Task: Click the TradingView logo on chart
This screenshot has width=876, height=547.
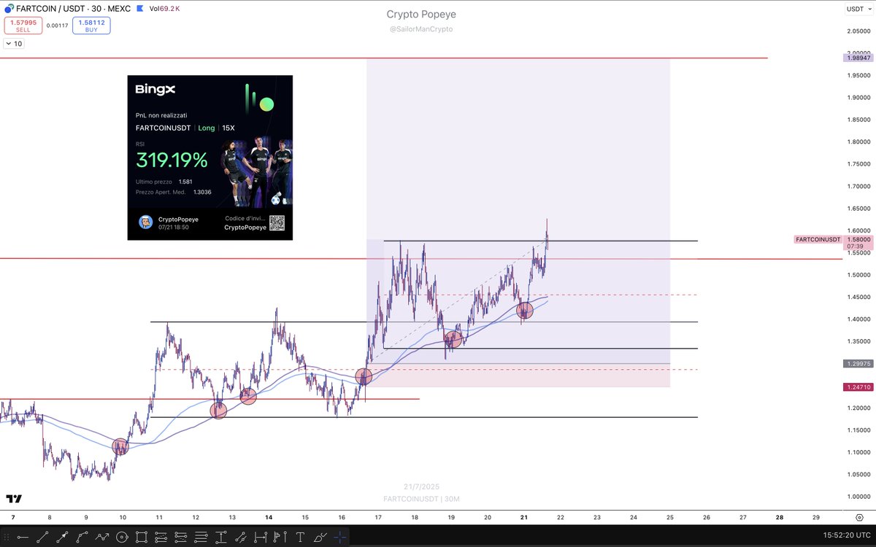Action: click(14, 499)
